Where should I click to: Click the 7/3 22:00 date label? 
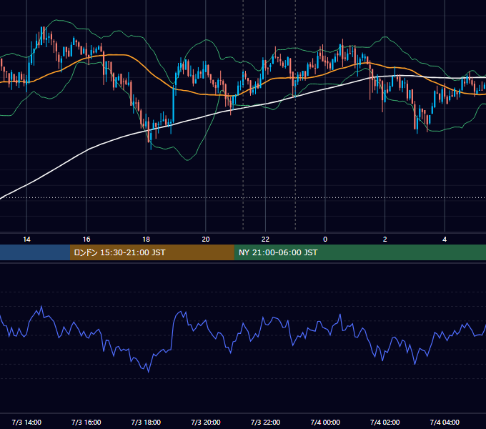pos(265,423)
